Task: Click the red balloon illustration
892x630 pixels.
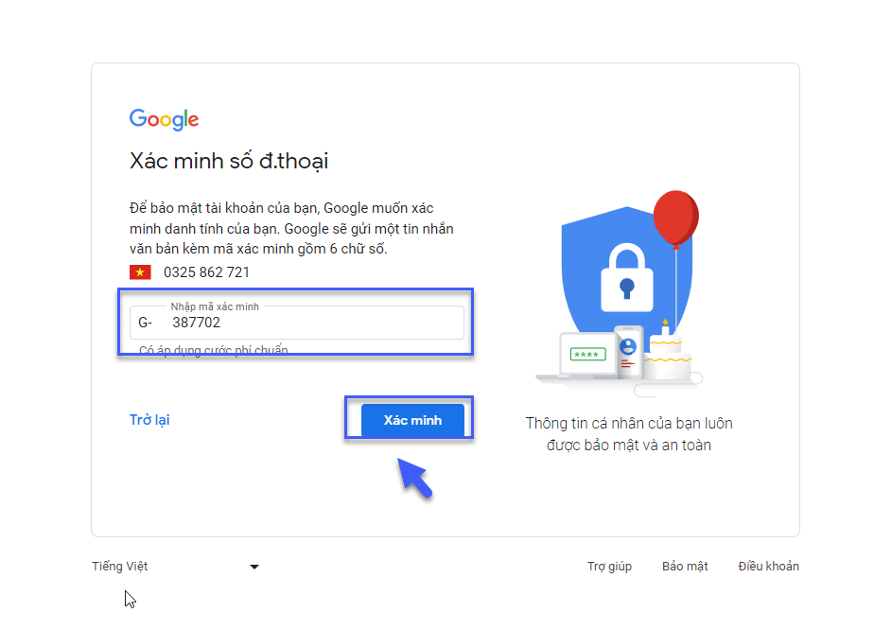Action: pyautogui.click(x=675, y=218)
